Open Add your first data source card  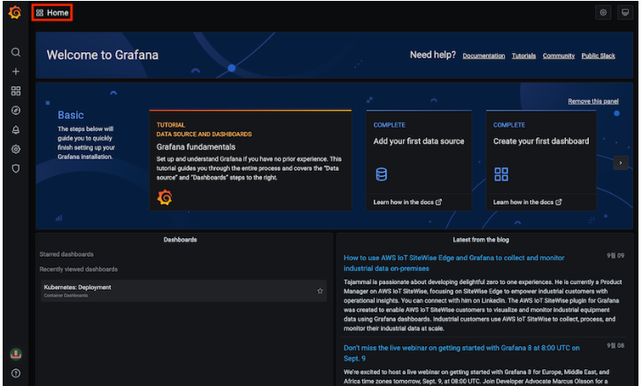pos(419,160)
